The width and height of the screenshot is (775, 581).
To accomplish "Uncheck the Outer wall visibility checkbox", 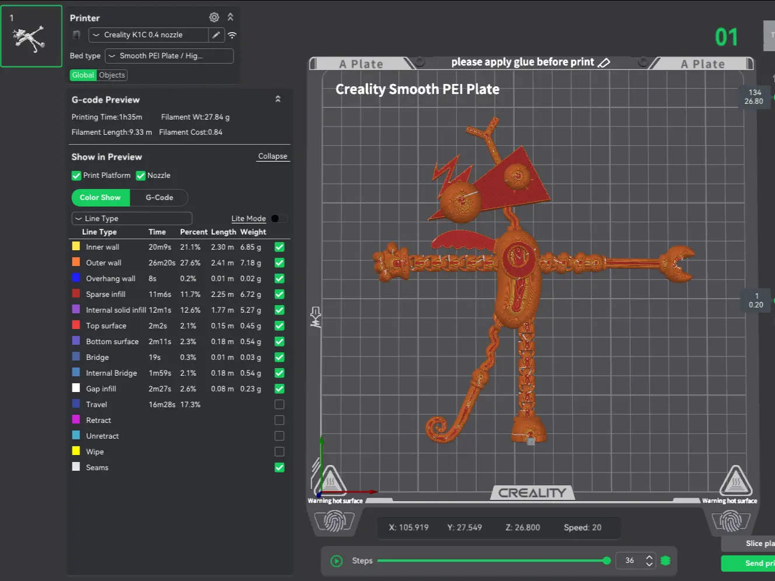I will click(280, 263).
